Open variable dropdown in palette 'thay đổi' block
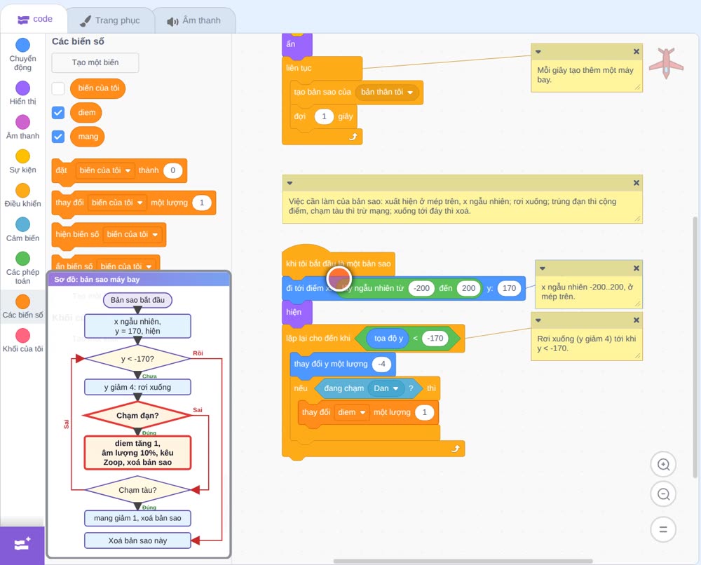Image resolution: width=701 pixels, height=565 pixels. [x=117, y=203]
